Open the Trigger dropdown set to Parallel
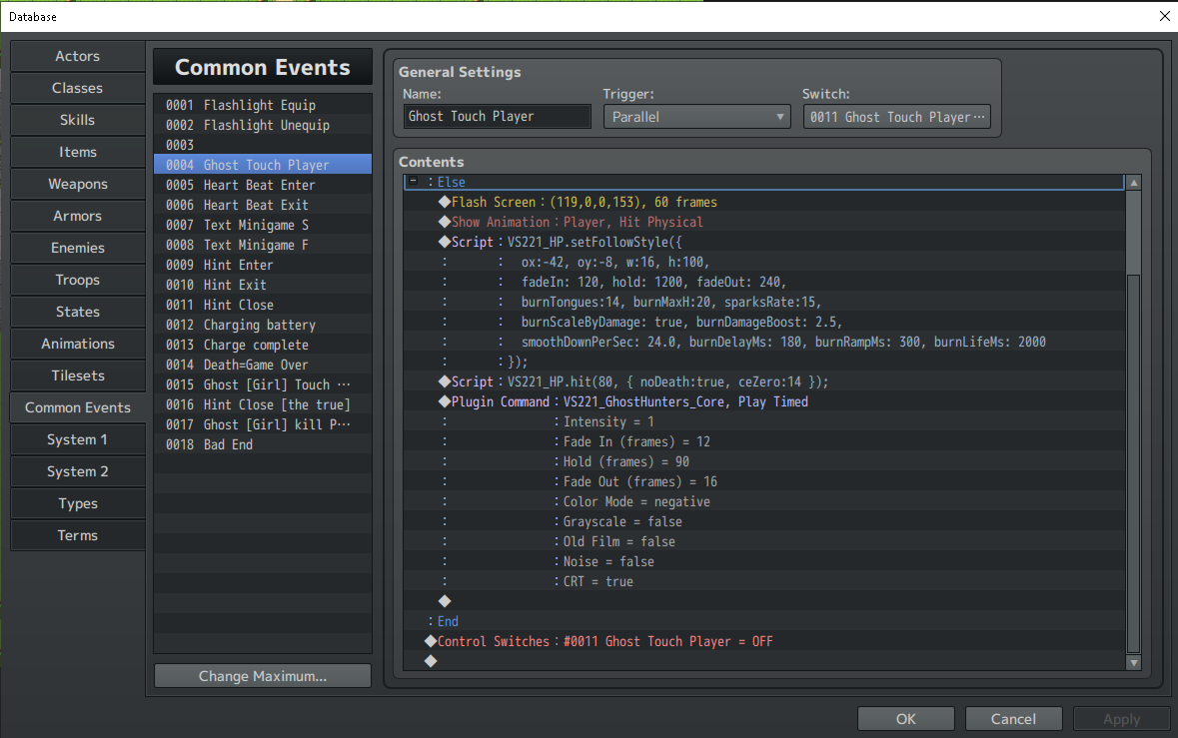Viewport: 1178px width, 738px height. point(696,117)
